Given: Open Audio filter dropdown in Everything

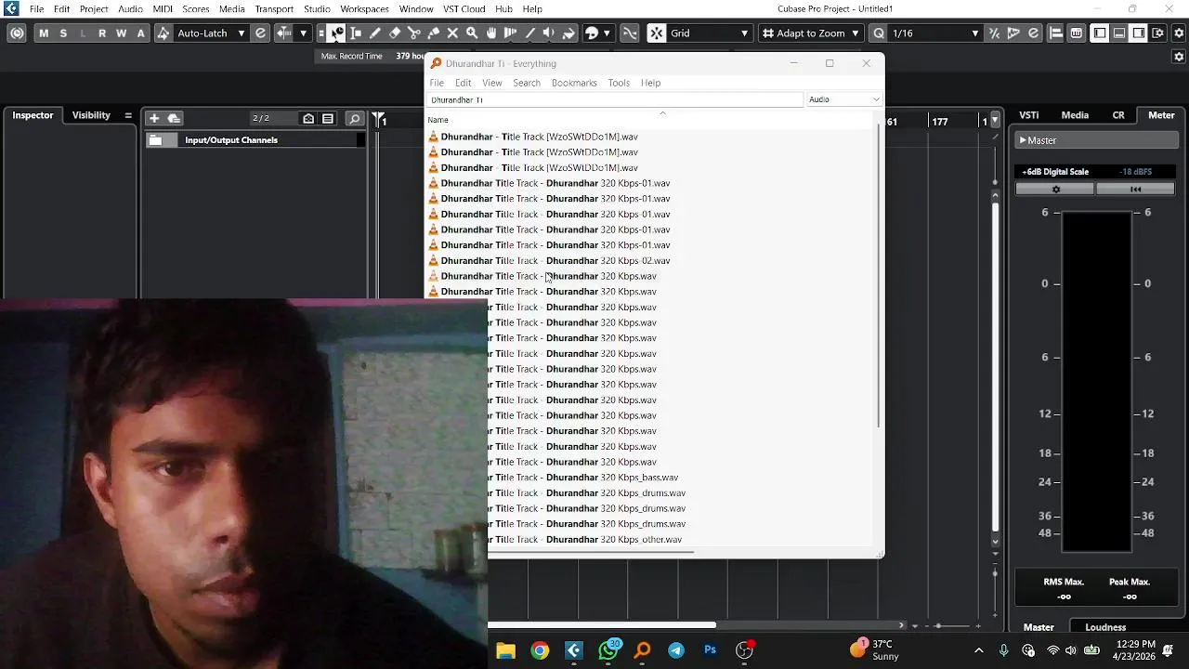Looking at the screenshot, I should (843, 99).
